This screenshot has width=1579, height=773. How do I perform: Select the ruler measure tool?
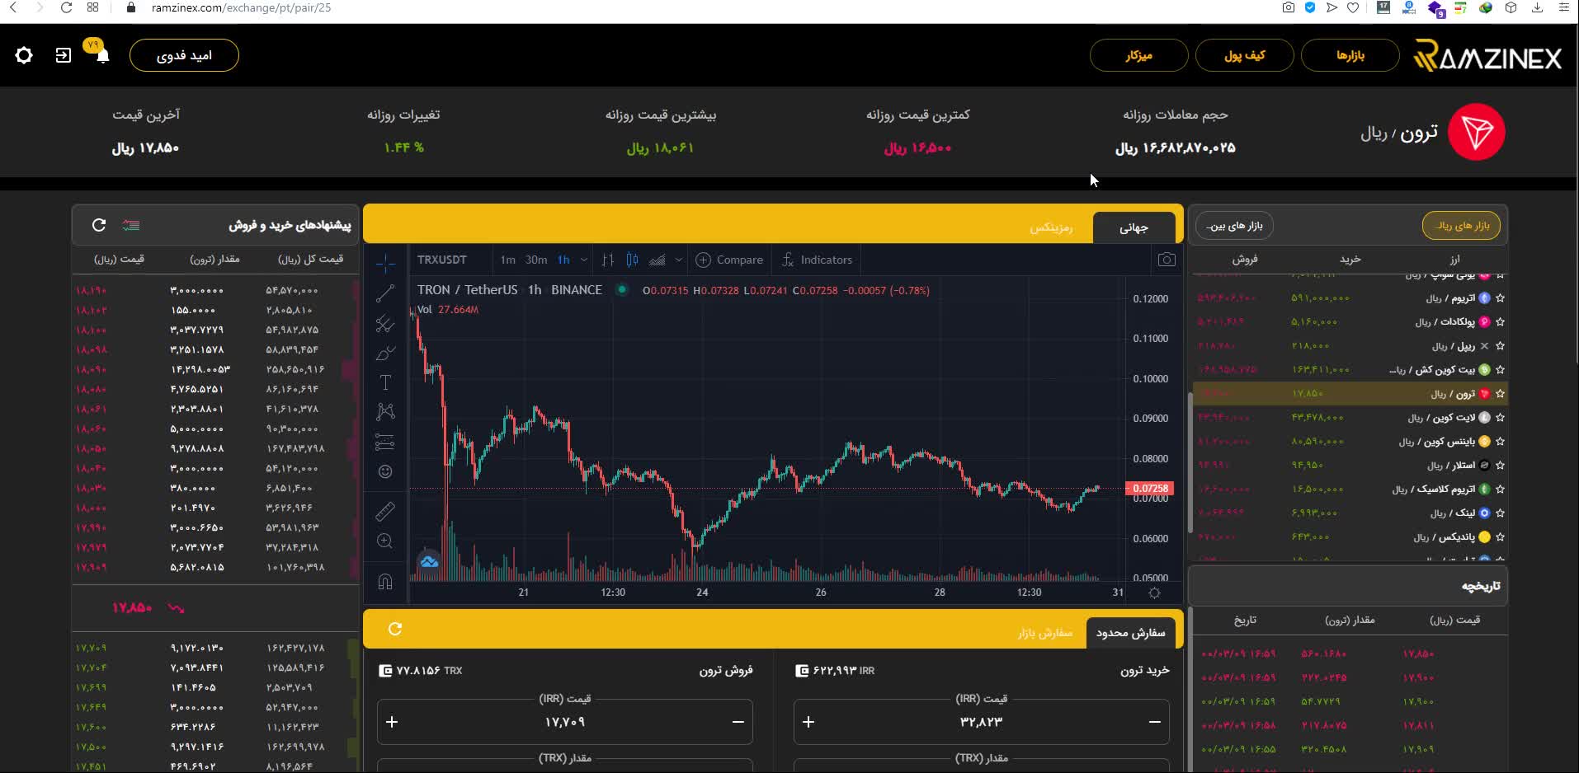[385, 512]
